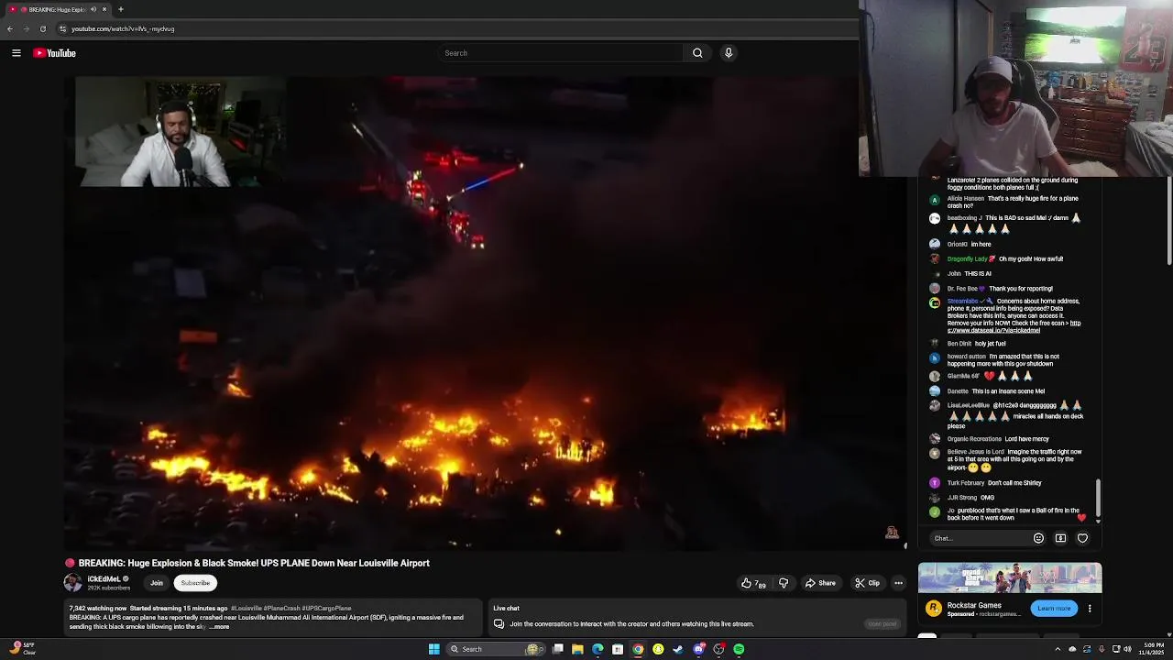Click the search magnifier button
The width and height of the screenshot is (1173, 660).
pos(697,53)
